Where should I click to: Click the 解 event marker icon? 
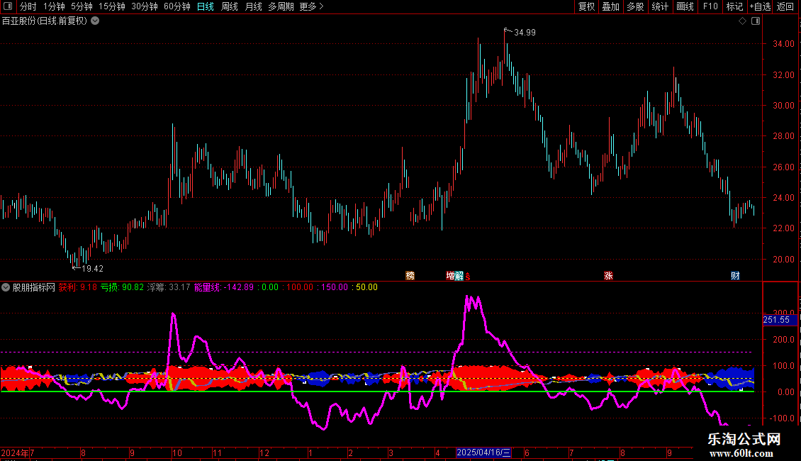coord(459,276)
